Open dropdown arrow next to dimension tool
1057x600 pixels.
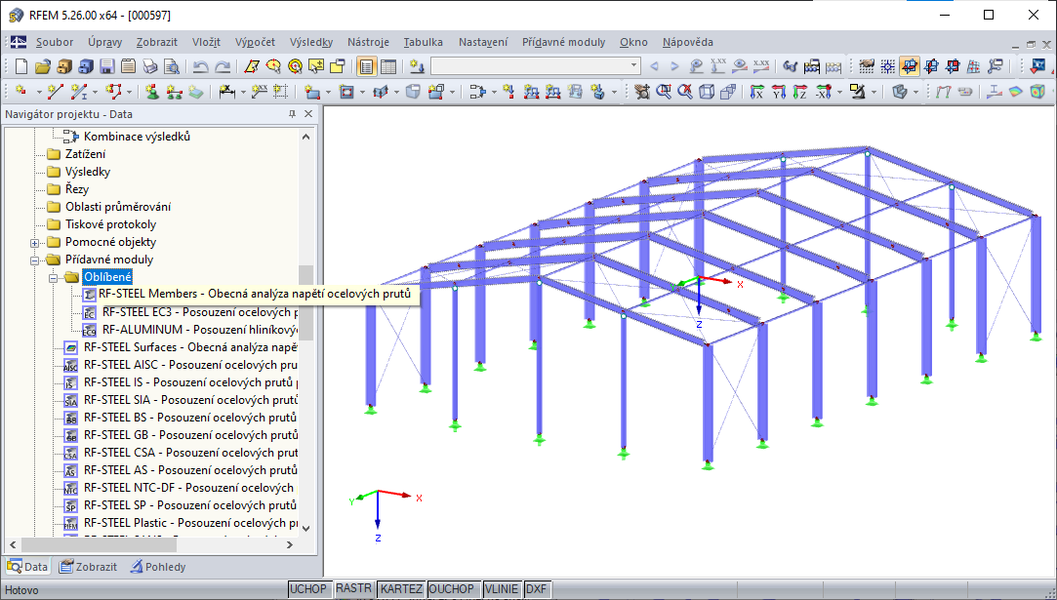tap(242, 92)
